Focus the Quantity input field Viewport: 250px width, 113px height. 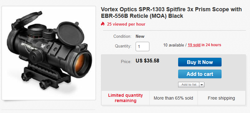click(142, 47)
